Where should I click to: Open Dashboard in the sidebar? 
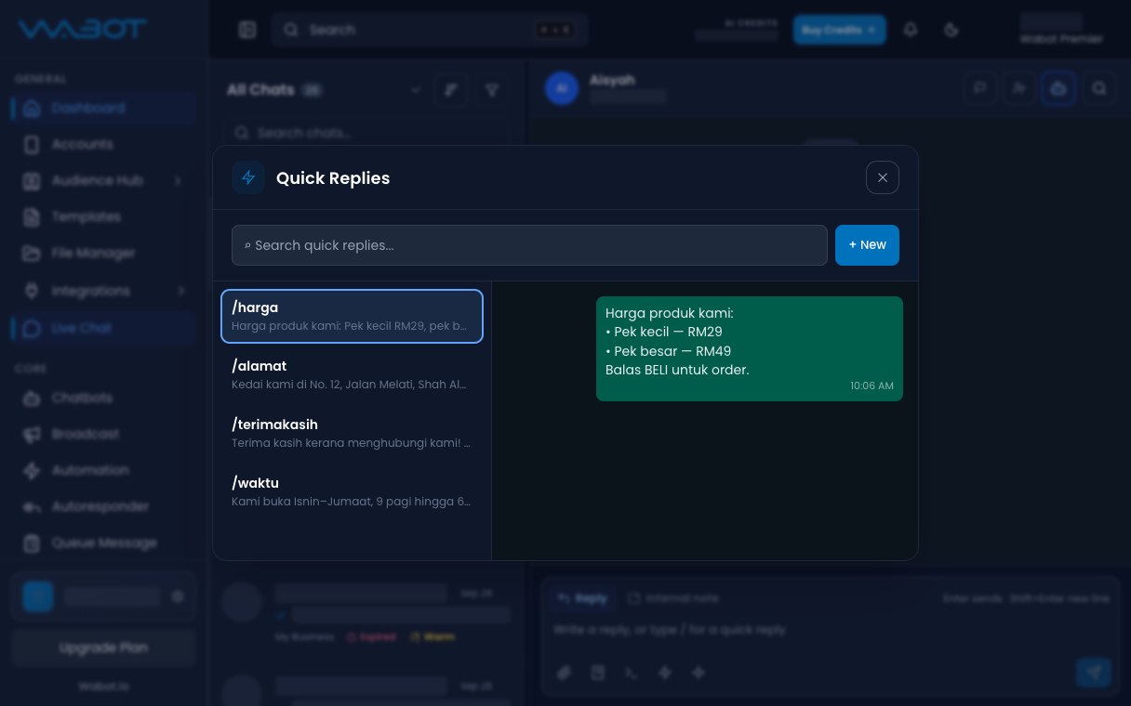[103, 108]
